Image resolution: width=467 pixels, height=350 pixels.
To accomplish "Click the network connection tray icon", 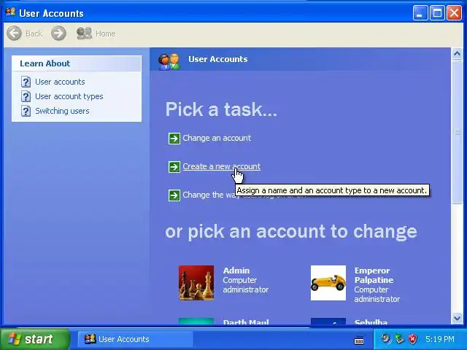I will pos(399,338).
